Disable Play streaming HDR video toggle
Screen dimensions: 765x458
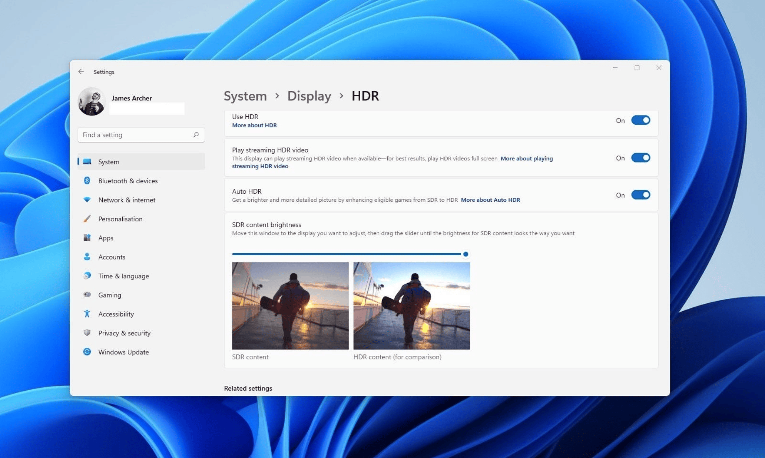640,158
